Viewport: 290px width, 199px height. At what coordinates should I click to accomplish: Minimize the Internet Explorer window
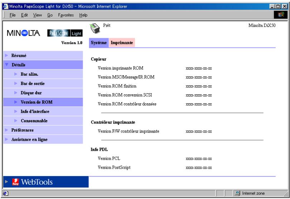(272, 6)
